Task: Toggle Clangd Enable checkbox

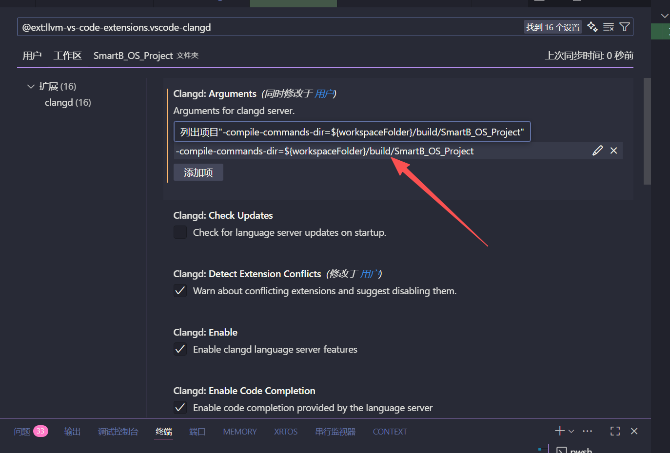Action: coord(180,349)
